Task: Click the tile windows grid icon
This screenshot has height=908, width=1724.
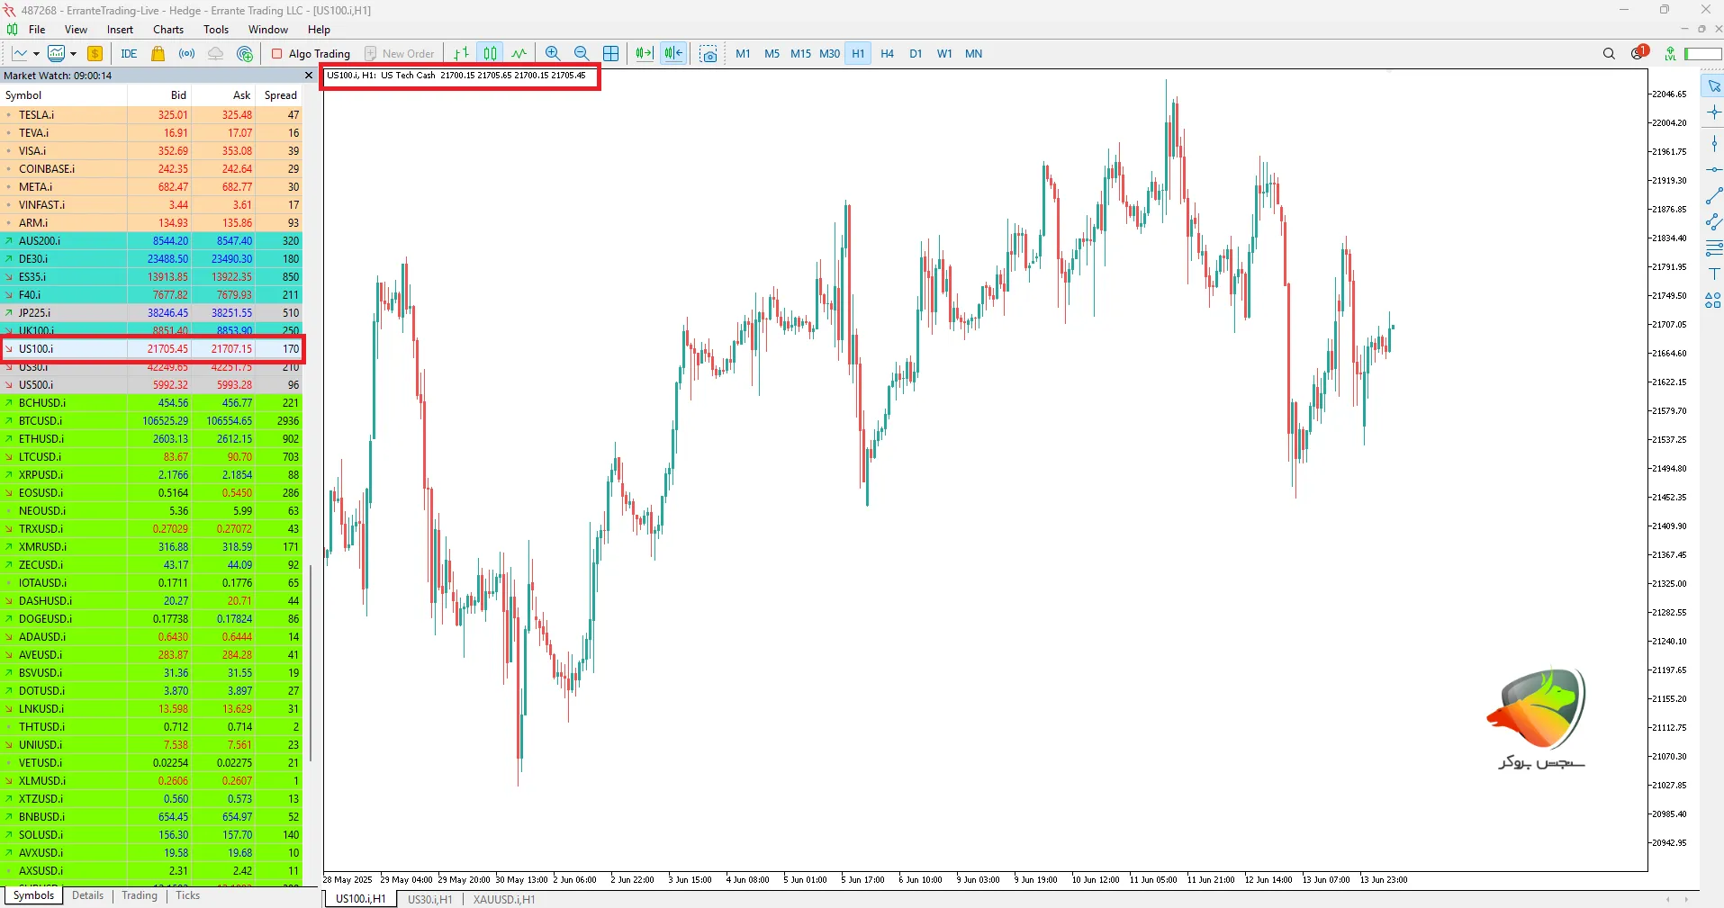Action: point(610,54)
